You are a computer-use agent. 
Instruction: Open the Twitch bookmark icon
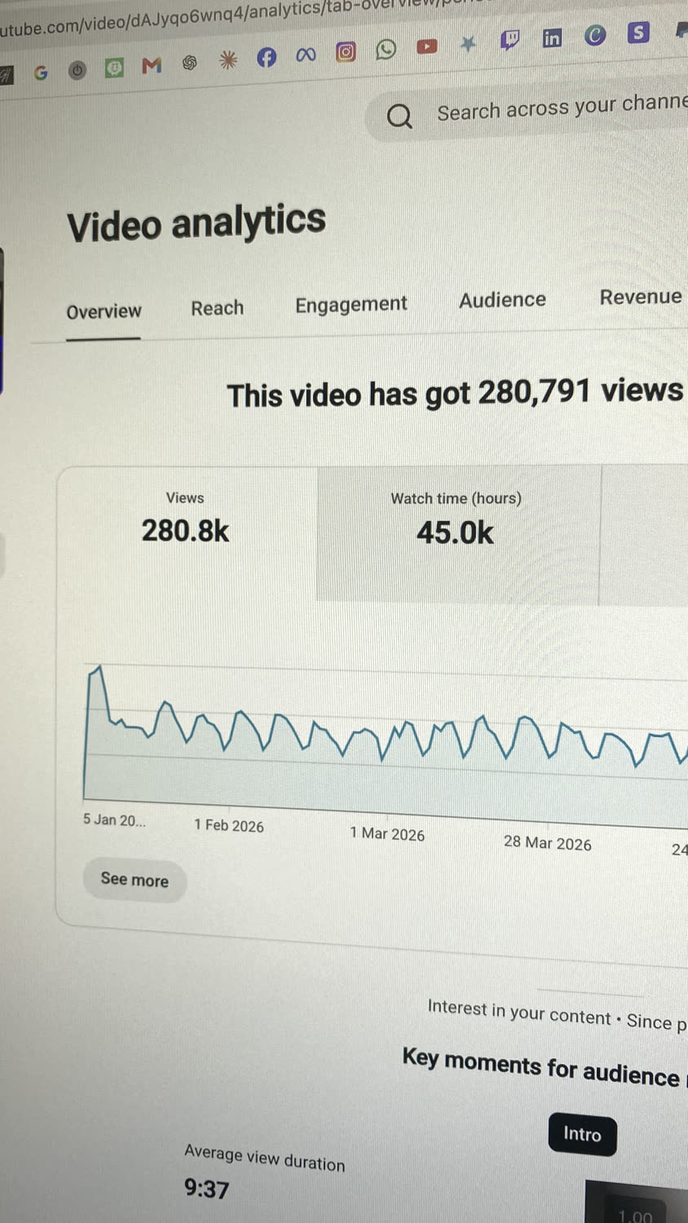point(510,40)
